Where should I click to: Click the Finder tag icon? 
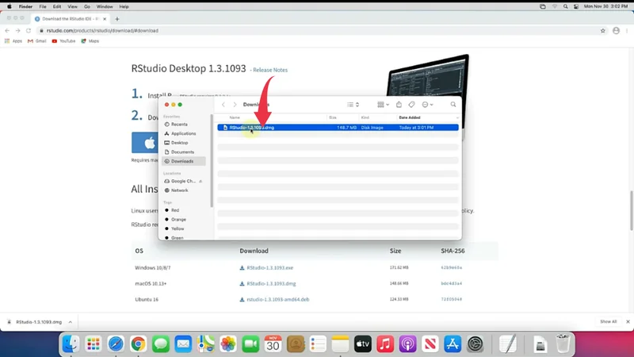click(x=411, y=105)
